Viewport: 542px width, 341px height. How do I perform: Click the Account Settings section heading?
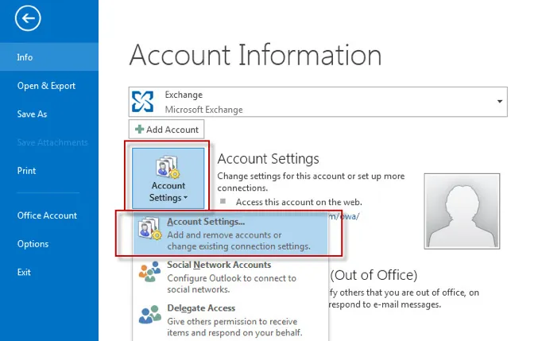coord(268,159)
